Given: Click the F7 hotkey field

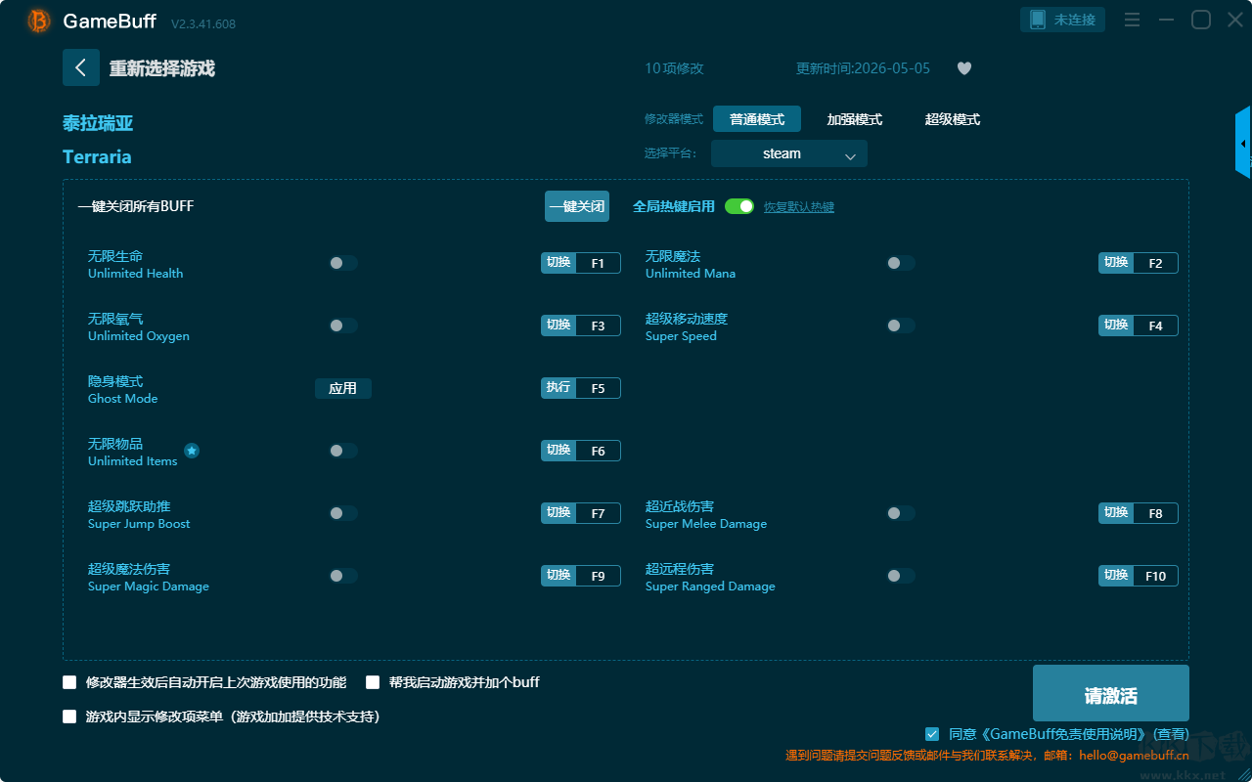Looking at the screenshot, I should click(x=598, y=513).
